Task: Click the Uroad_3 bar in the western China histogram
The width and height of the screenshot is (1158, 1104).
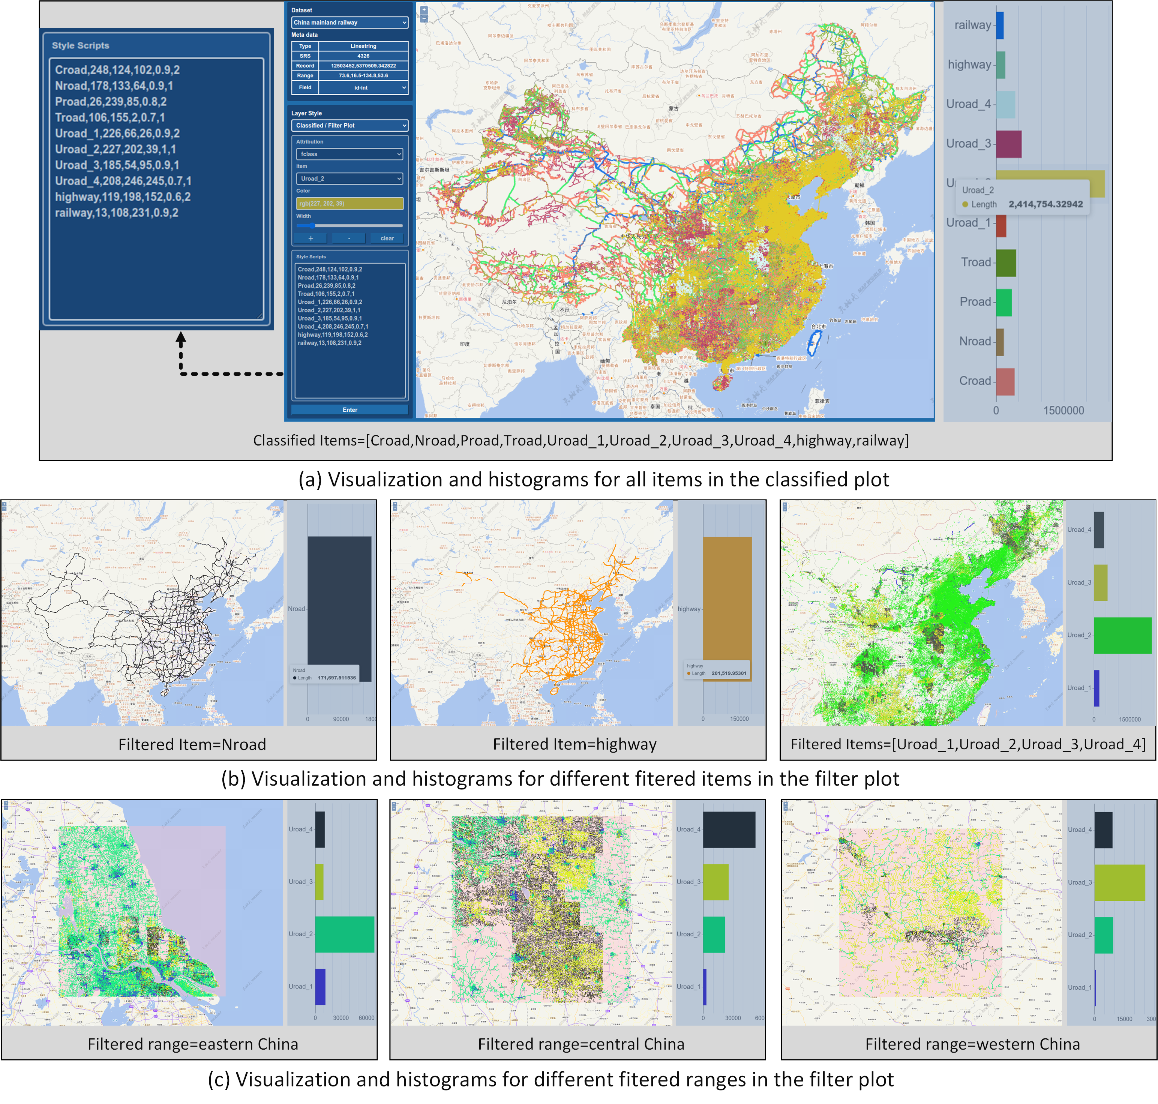Action: [1120, 883]
